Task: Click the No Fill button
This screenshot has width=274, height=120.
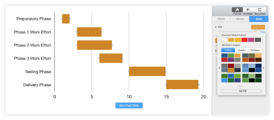Action: (241, 91)
